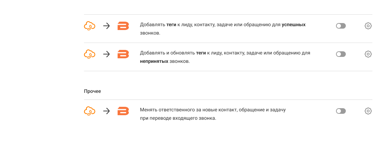
Task: Click cloud phone icon in successful calls row
Action: pos(90,26)
